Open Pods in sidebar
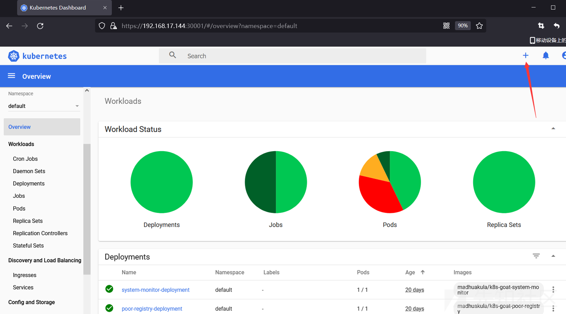Image resolution: width=566 pixels, height=314 pixels. tap(19, 208)
